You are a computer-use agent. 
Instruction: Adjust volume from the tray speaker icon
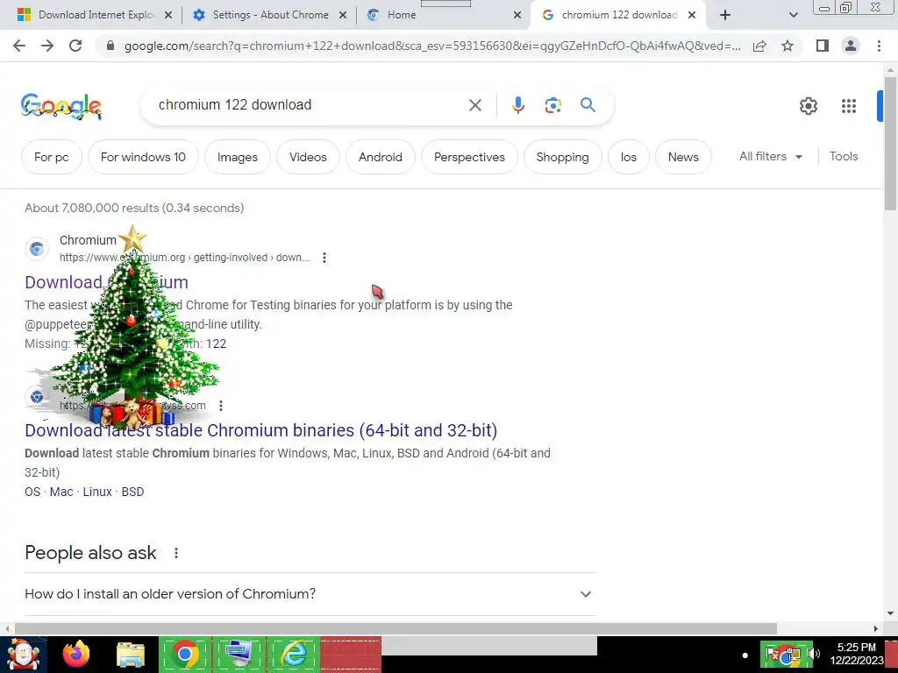pyautogui.click(x=814, y=654)
